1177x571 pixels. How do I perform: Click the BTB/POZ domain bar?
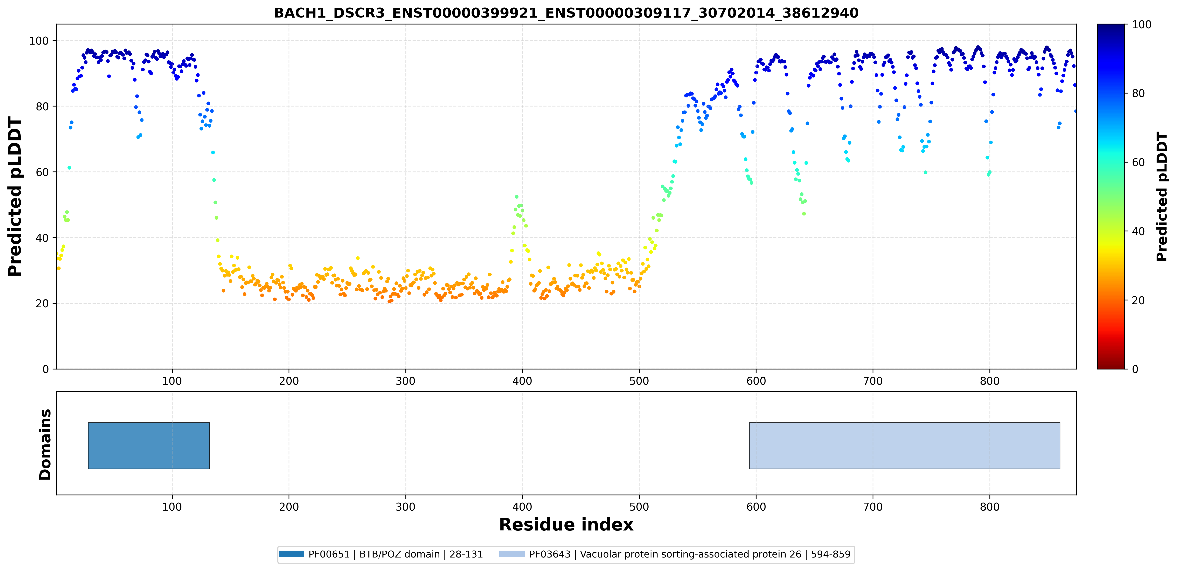pos(148,445)
